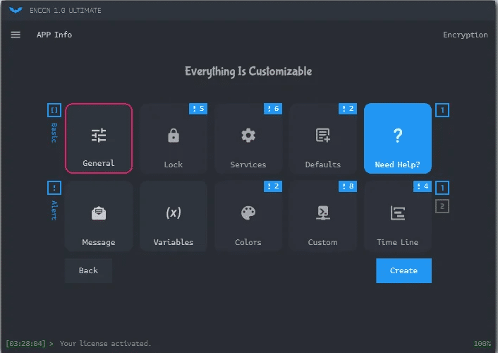Click the ENCCN logo icon in title bar
Viewport: 498px width, 353px height.
[16, 10]
